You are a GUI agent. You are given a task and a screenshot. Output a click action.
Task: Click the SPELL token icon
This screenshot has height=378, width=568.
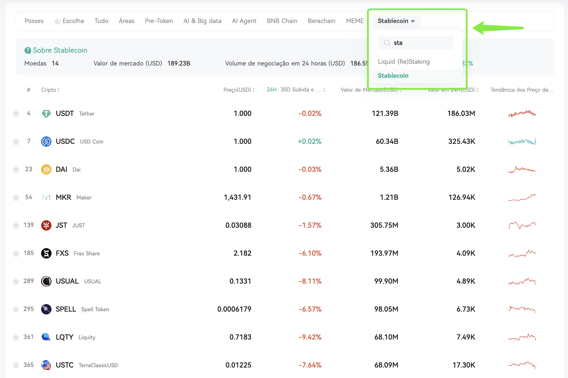point(46,309)
